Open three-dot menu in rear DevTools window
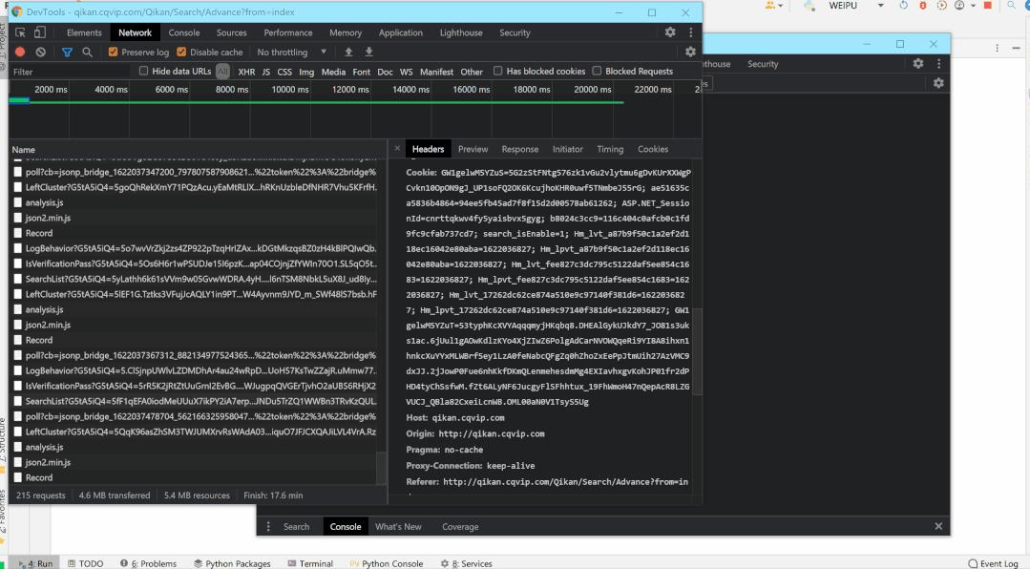 [x=938, y=64]
